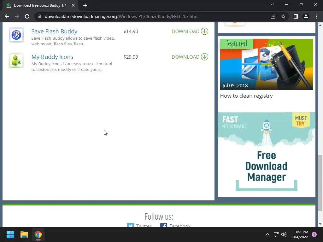Download Save Flash Buddy
The height and width of the screenshot is (242, 323).
click(190, 31)
